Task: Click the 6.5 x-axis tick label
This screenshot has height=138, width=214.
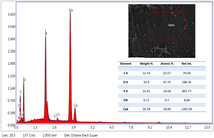Action: click(x=112, y=127)
